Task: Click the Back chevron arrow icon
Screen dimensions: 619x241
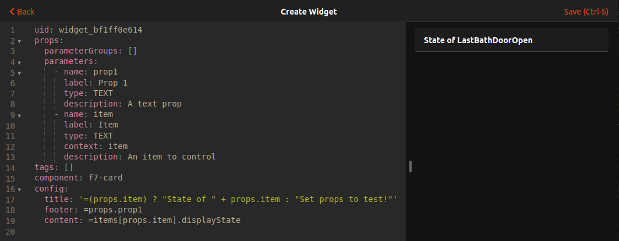Action: click(x=12, y=12)
